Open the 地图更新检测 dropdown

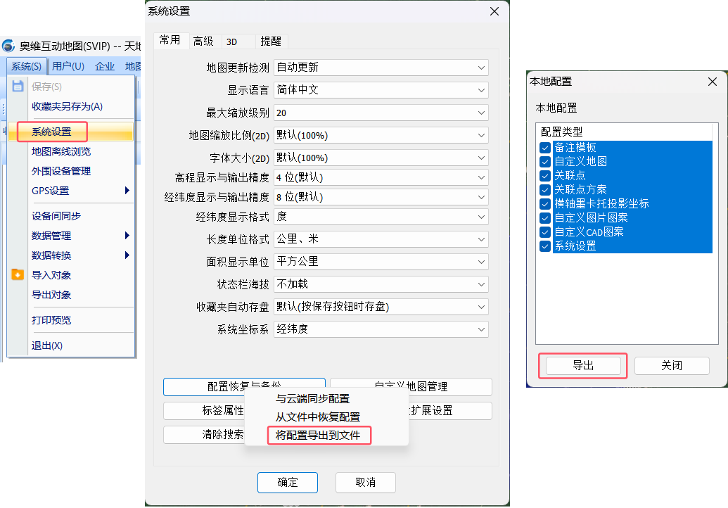pyautogui.click(x=381, y=68)
